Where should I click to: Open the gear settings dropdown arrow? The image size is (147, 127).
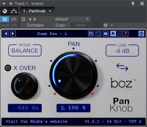(112, 25)
